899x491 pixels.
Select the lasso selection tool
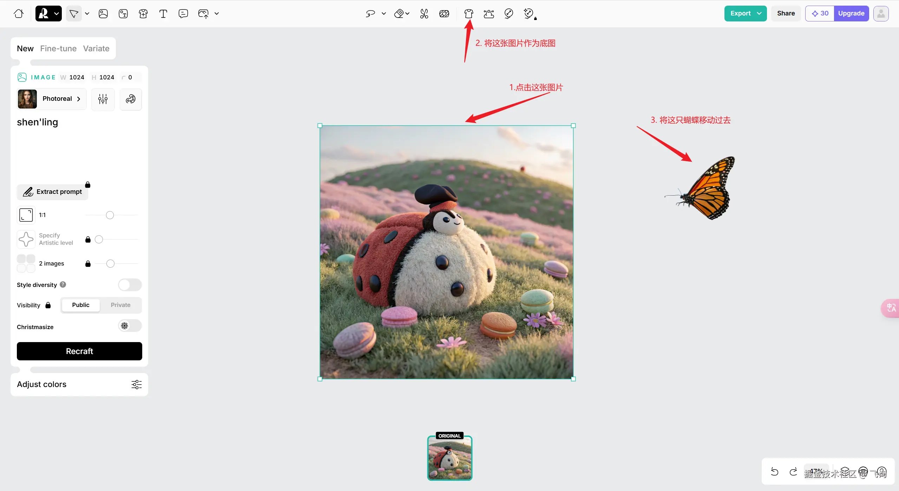coord(370,14)
